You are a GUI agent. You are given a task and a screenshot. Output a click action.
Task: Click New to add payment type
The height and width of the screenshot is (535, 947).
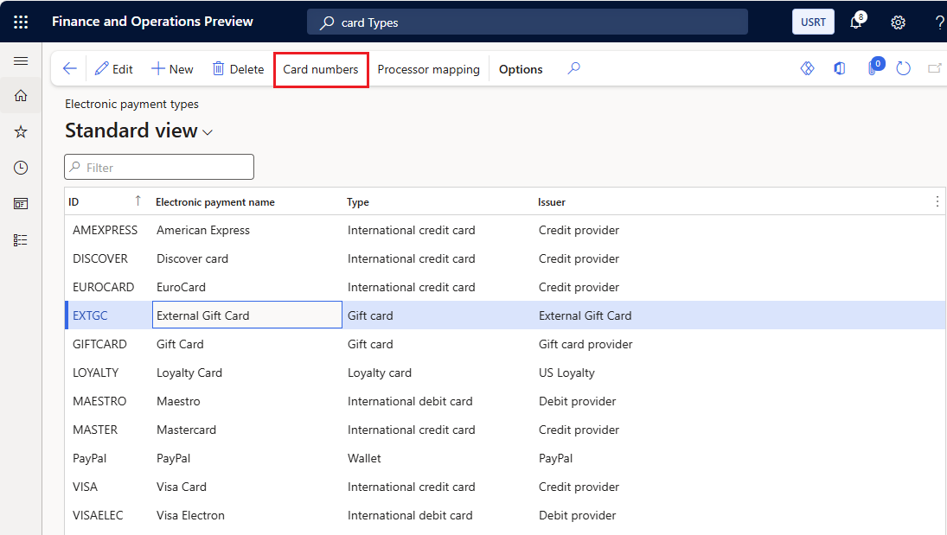[172, 69]
